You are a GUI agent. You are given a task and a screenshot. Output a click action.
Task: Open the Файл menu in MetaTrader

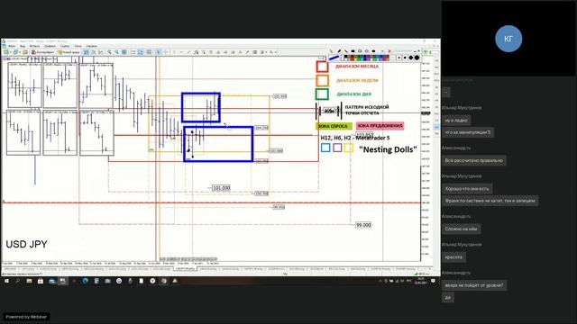click(x=12, y=46)
